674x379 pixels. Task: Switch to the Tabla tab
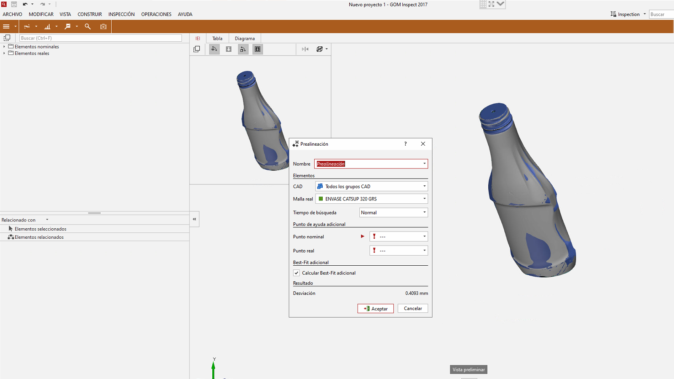click(x=217, y=38)
